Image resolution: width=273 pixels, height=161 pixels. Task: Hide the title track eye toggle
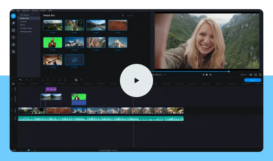point(15,88)
